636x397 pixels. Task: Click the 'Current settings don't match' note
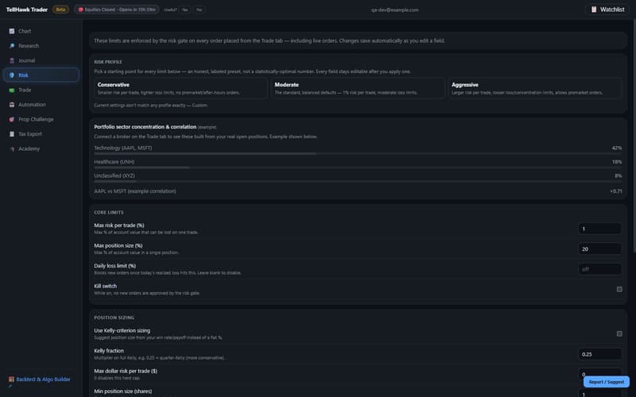pos(151,106)
